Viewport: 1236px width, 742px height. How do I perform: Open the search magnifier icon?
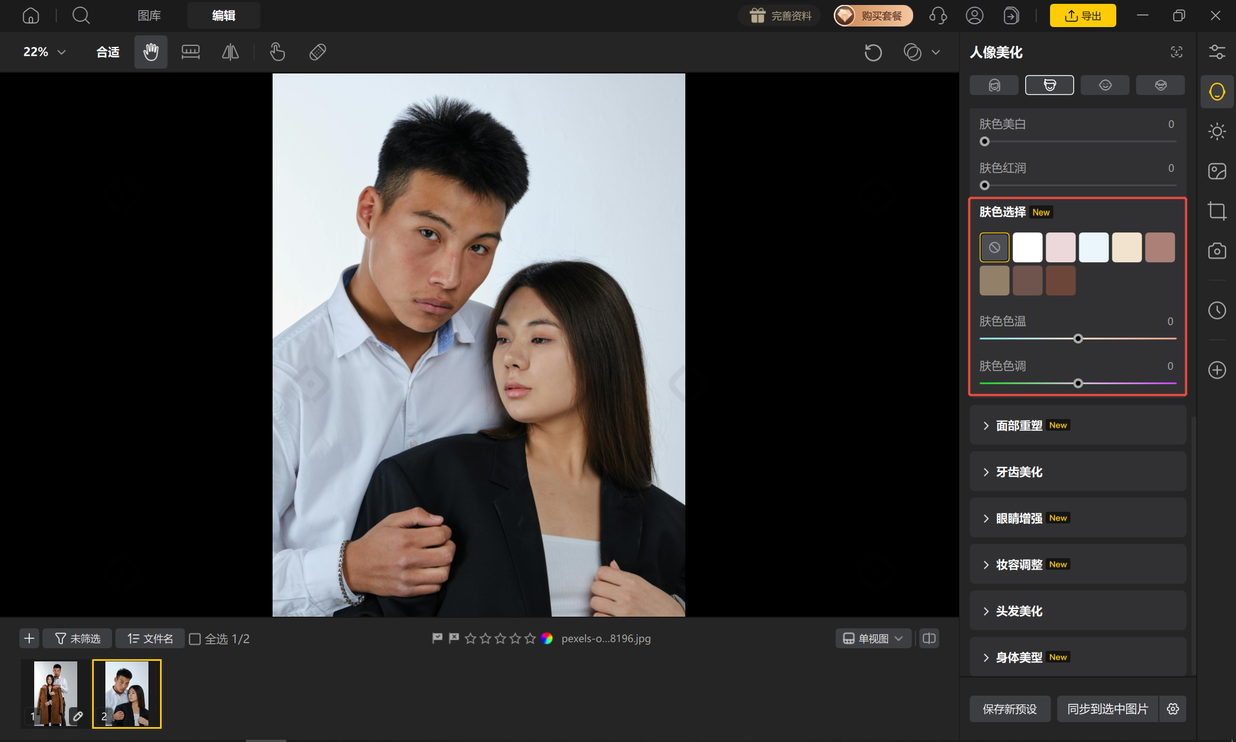point(81,15)
